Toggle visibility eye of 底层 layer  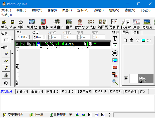pos(126,78)
